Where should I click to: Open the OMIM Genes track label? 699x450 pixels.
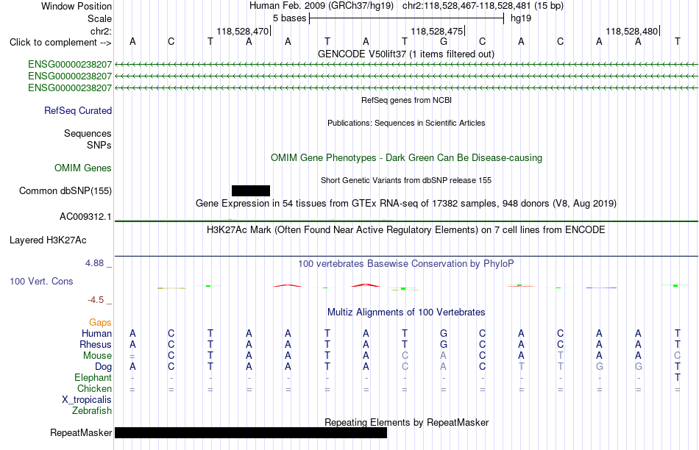point(82,168)
